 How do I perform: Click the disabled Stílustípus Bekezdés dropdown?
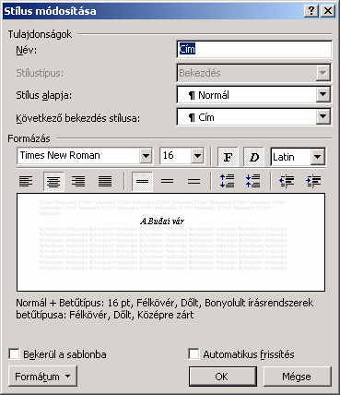pyautogui.click(x=254, y=73)
